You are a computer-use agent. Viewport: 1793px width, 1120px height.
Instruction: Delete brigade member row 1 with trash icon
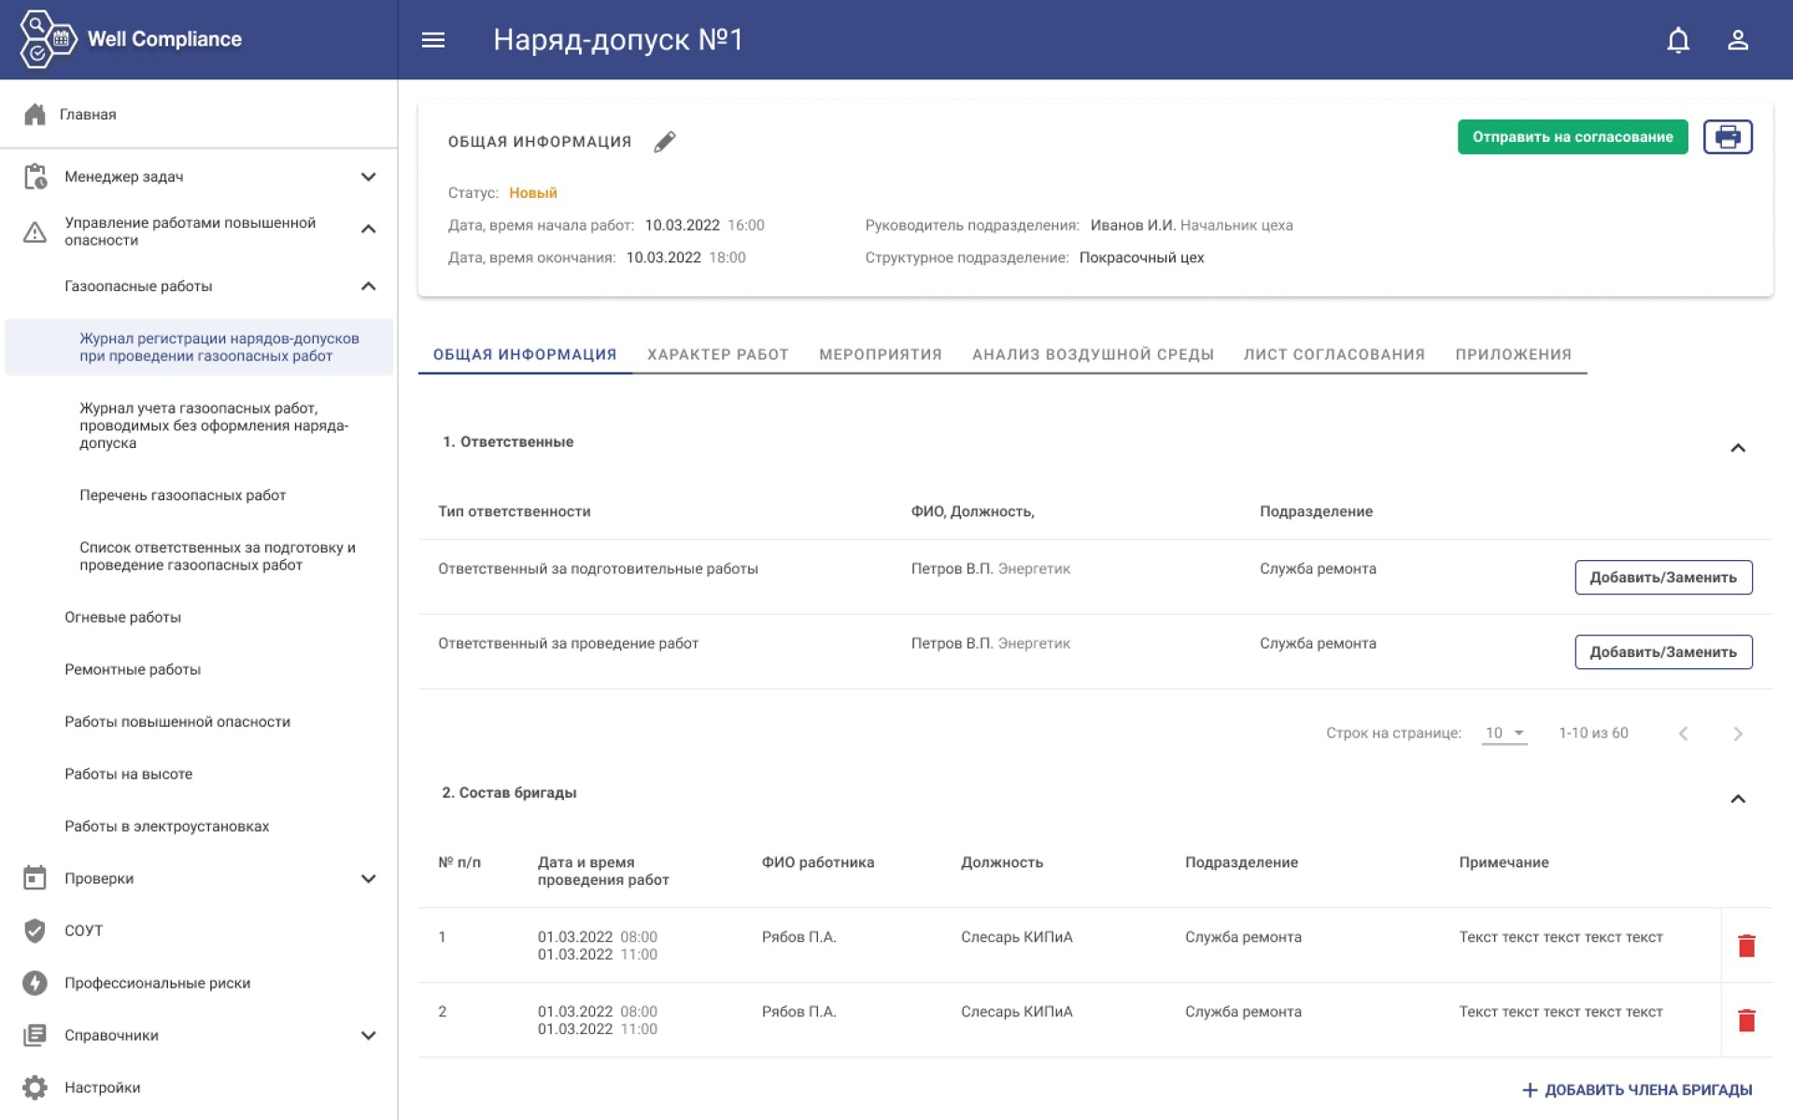pos(1746,945)
